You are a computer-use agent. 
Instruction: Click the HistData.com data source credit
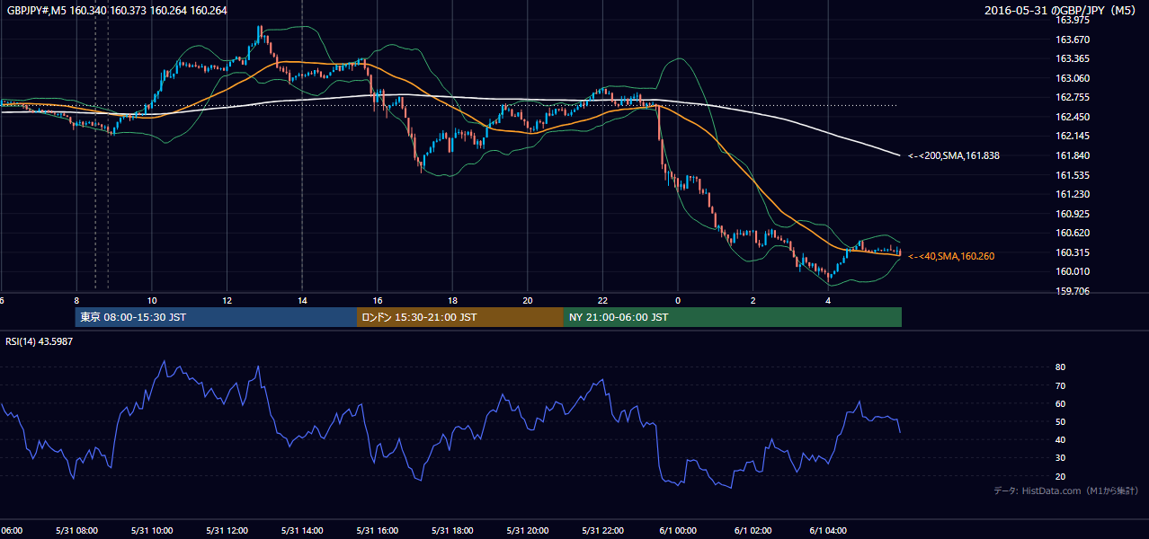1066,490
